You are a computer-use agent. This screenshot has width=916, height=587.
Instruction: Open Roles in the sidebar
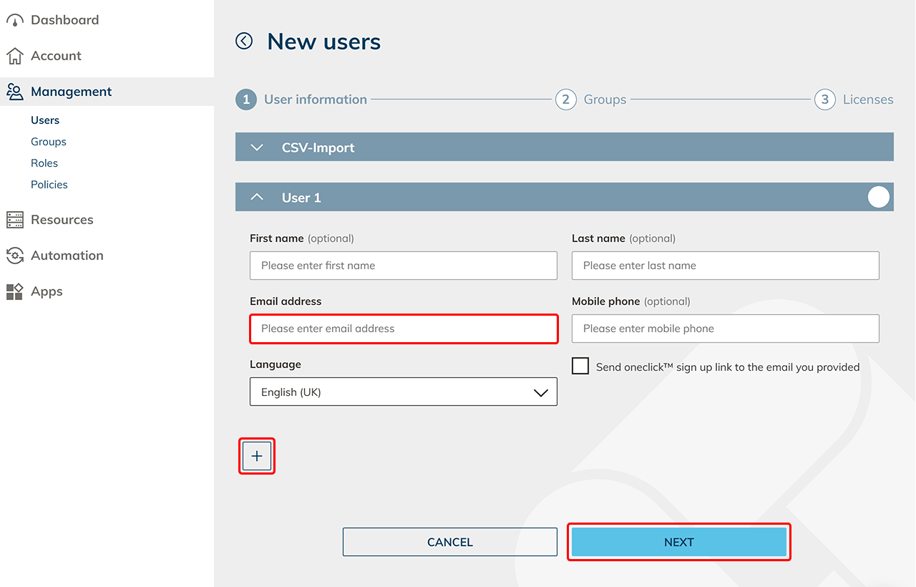44,163
